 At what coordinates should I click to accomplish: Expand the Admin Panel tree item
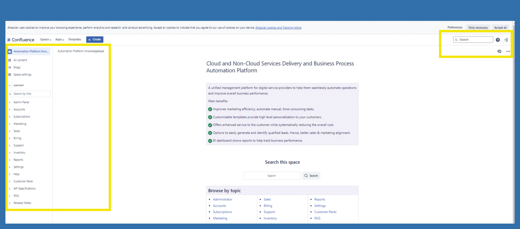tap(10, 102)
